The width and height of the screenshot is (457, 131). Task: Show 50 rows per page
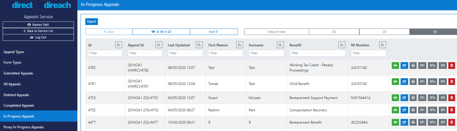(334, 32)
